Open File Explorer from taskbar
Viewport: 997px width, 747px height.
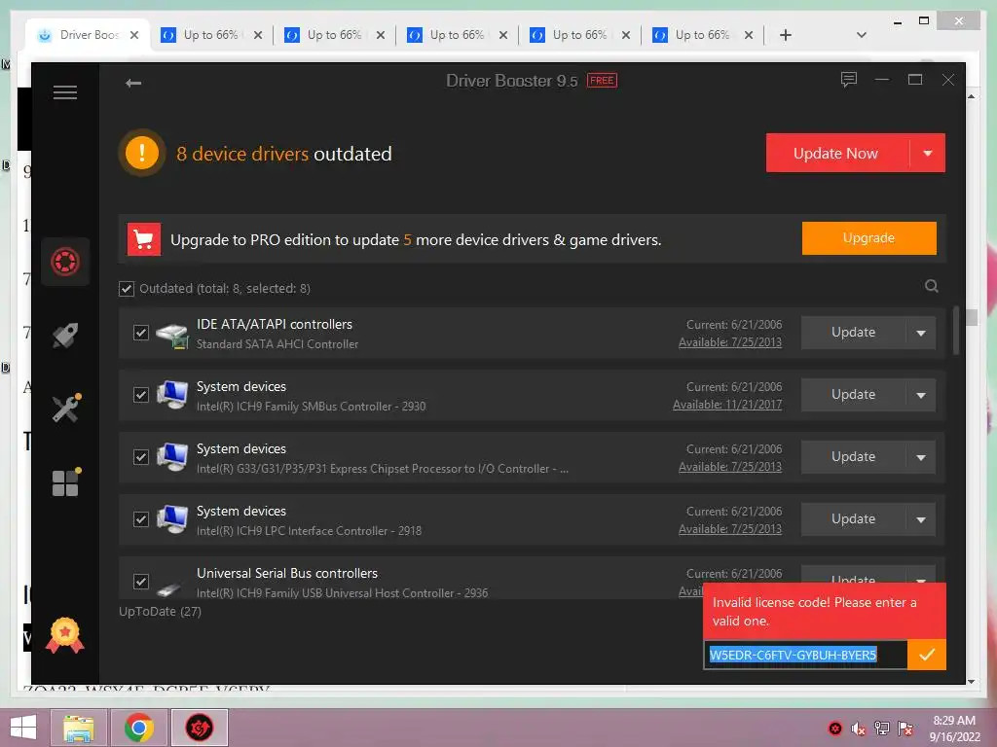[x=78, y=728]
